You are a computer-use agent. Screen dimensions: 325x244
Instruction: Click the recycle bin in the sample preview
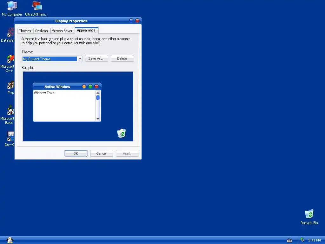tap(122, 133)
